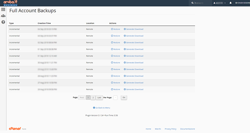Open the help question mark icon
This screenshot has width=250, height=133.
[3, 22]
